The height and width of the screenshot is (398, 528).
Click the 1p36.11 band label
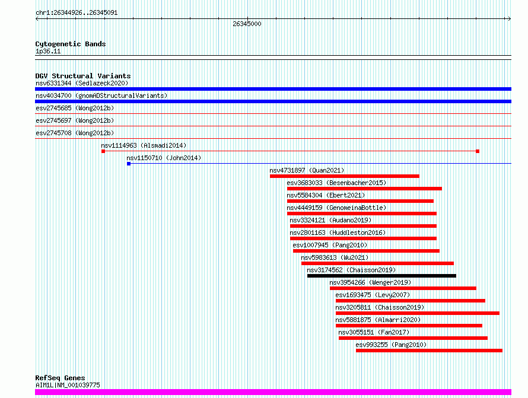[x=48, y=51]
